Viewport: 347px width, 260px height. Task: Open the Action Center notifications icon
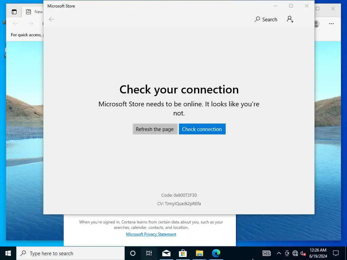[336, 253]
